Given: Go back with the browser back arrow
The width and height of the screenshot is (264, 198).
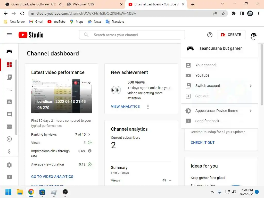Looking at the screenshot, I should coord(6,13).
